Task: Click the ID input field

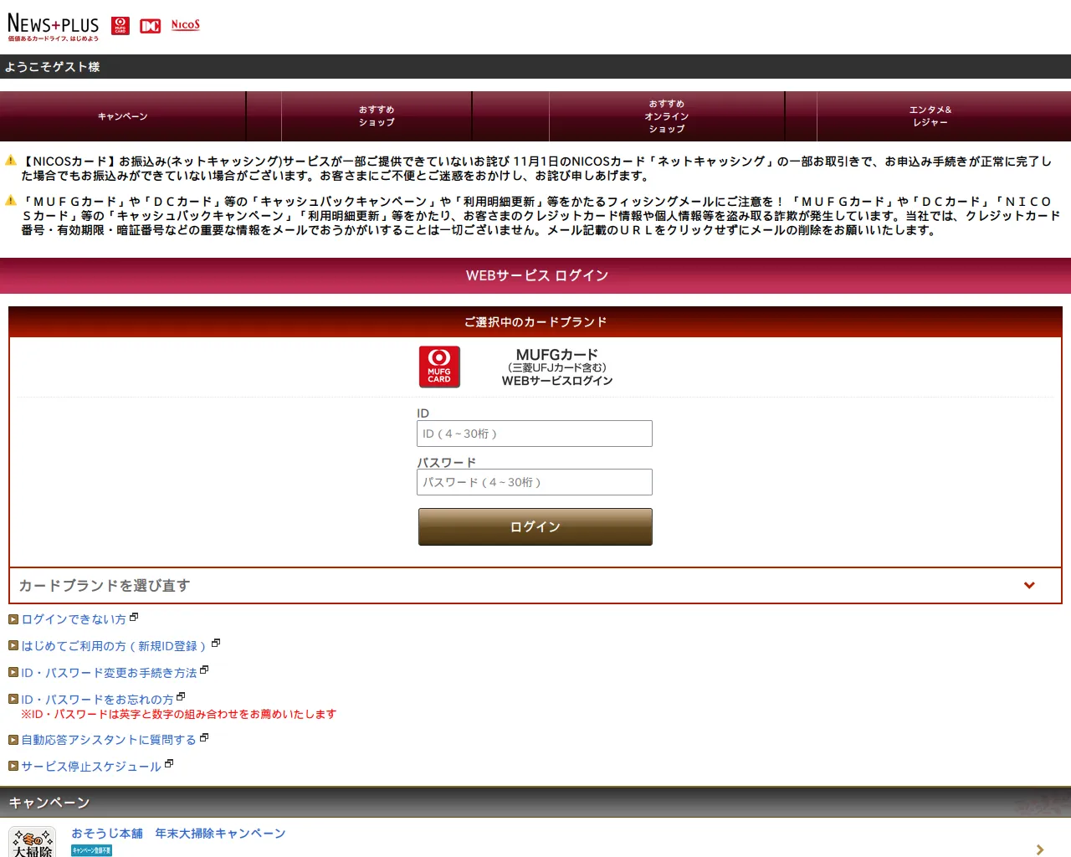Action: pos(535,434)
